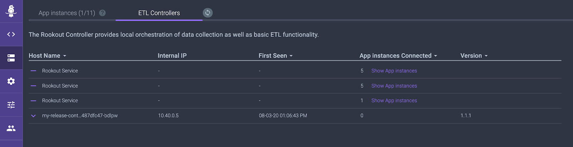Select the ETL Controllers tab
Screen dimensions: 573x147
(159, 13)
